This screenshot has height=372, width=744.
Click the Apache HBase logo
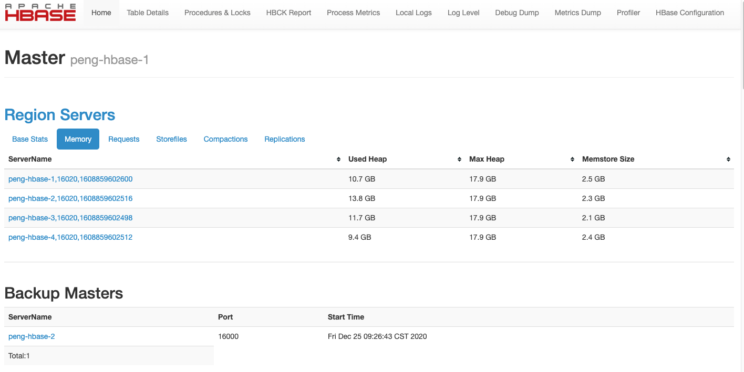(40, 12)
